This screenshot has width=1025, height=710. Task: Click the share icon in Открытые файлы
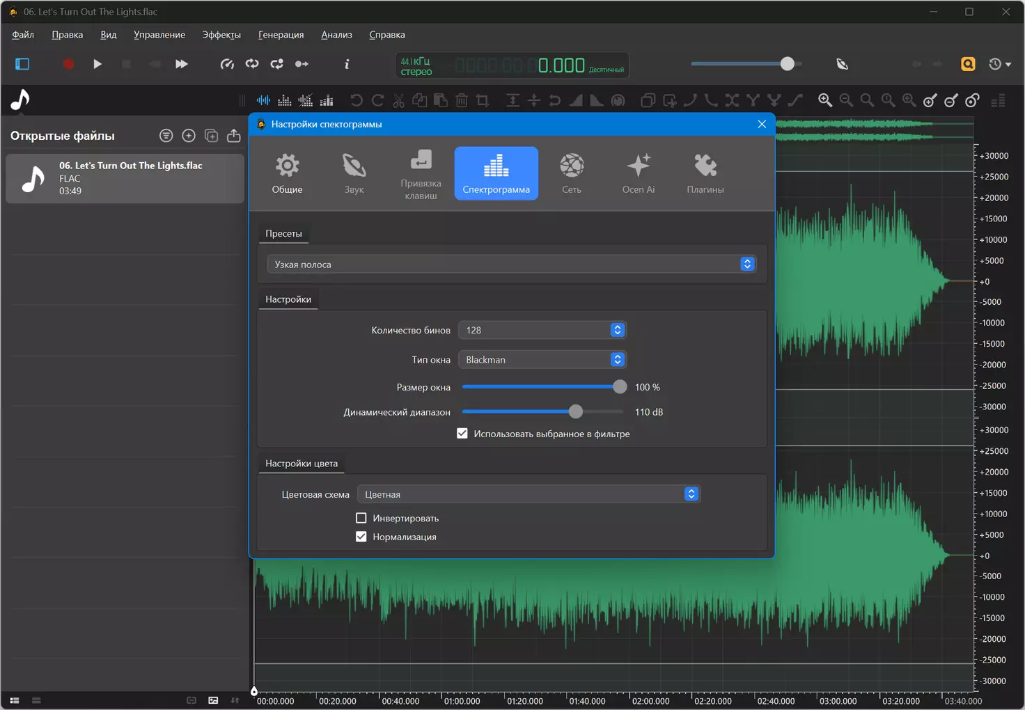tap(234, 136)
